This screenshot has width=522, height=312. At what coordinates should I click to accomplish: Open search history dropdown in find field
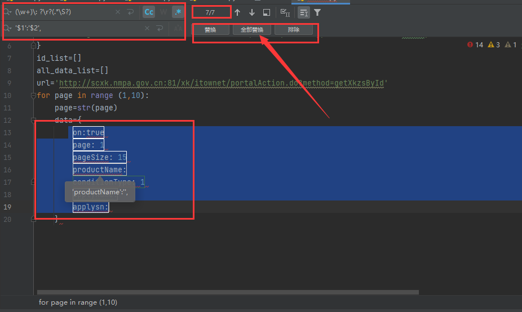click(7, 12)
